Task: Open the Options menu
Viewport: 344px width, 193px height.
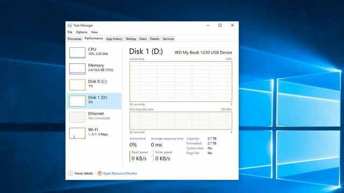Action: click(82, 32)
